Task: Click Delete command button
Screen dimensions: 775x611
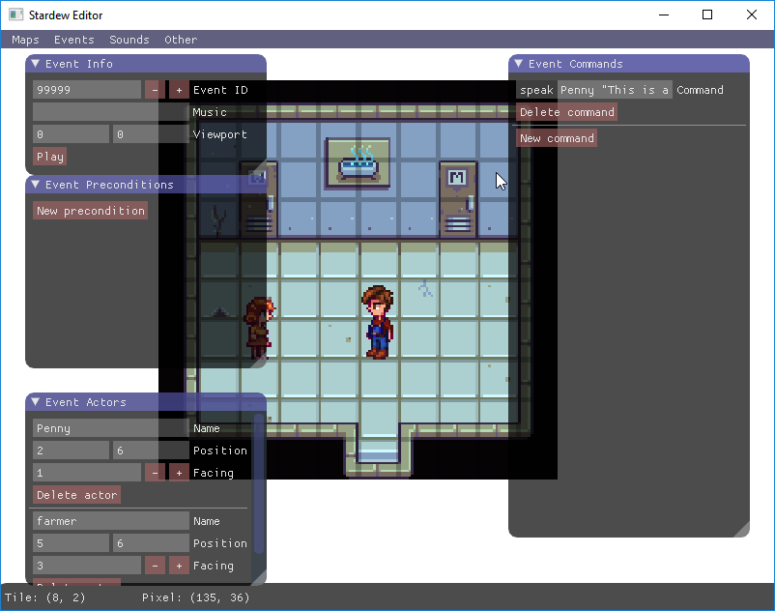Action: [566, 112]
